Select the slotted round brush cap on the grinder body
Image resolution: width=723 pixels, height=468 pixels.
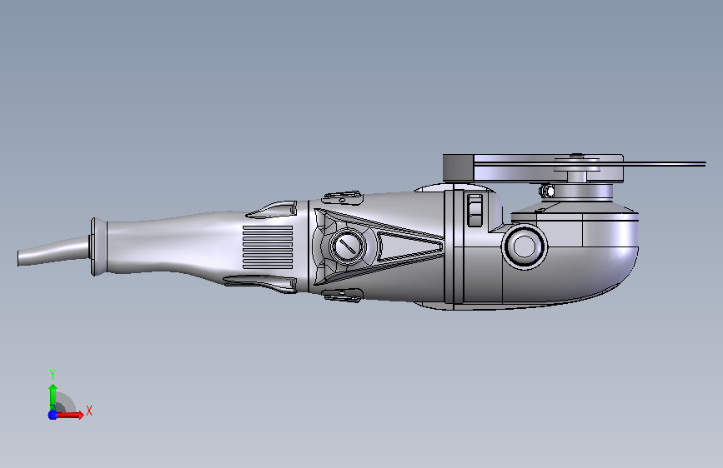[347, 245]
